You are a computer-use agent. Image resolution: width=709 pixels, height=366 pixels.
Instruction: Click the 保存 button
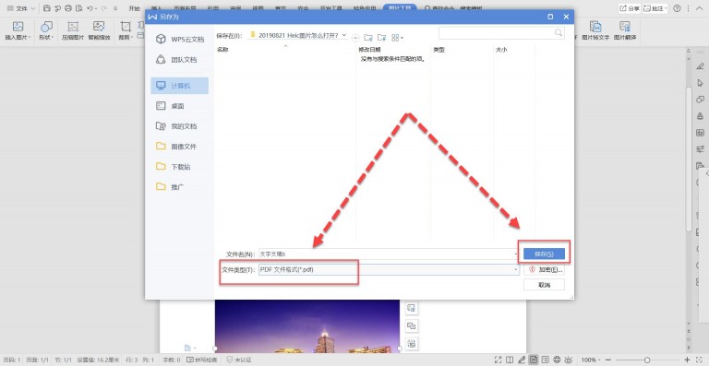pos(544,254)
